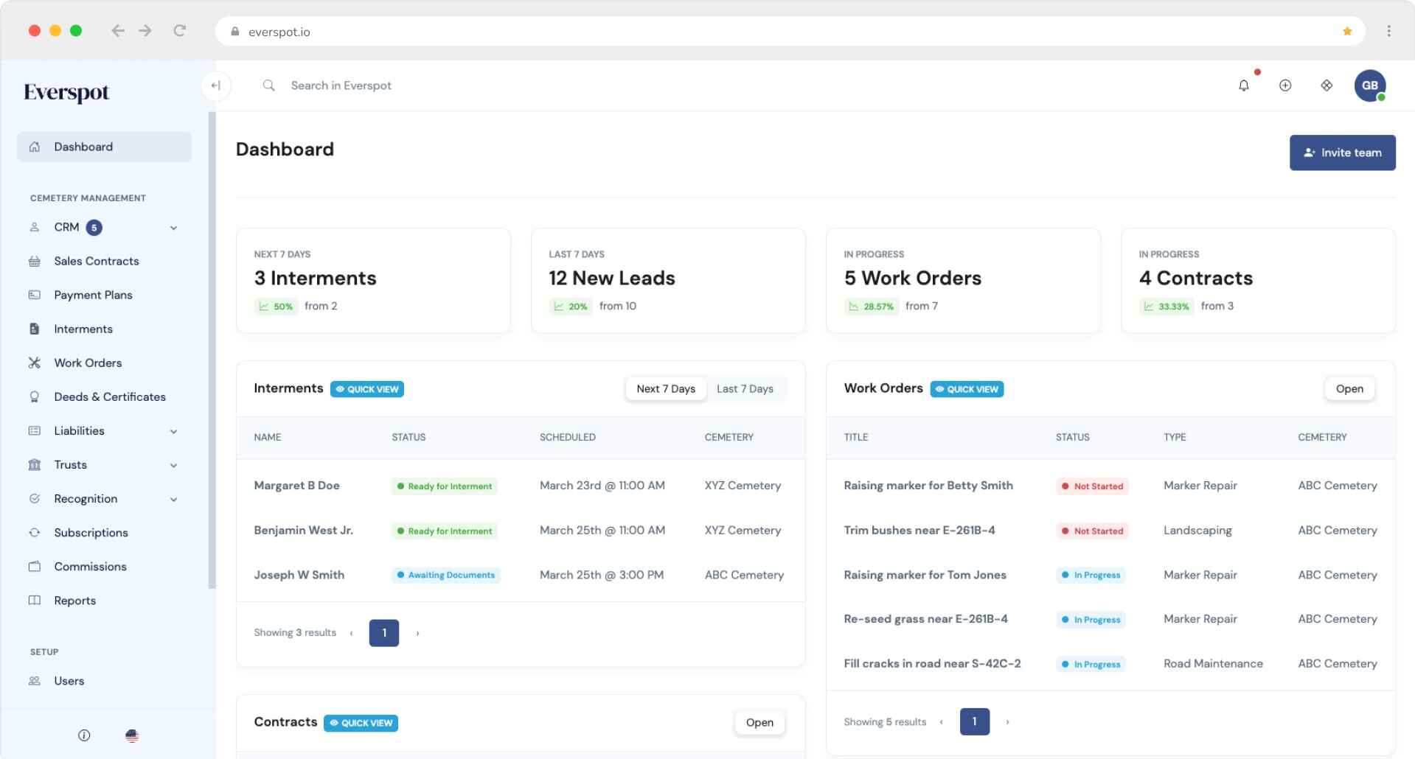Expand the Liabilities submenu

(173, 431)
